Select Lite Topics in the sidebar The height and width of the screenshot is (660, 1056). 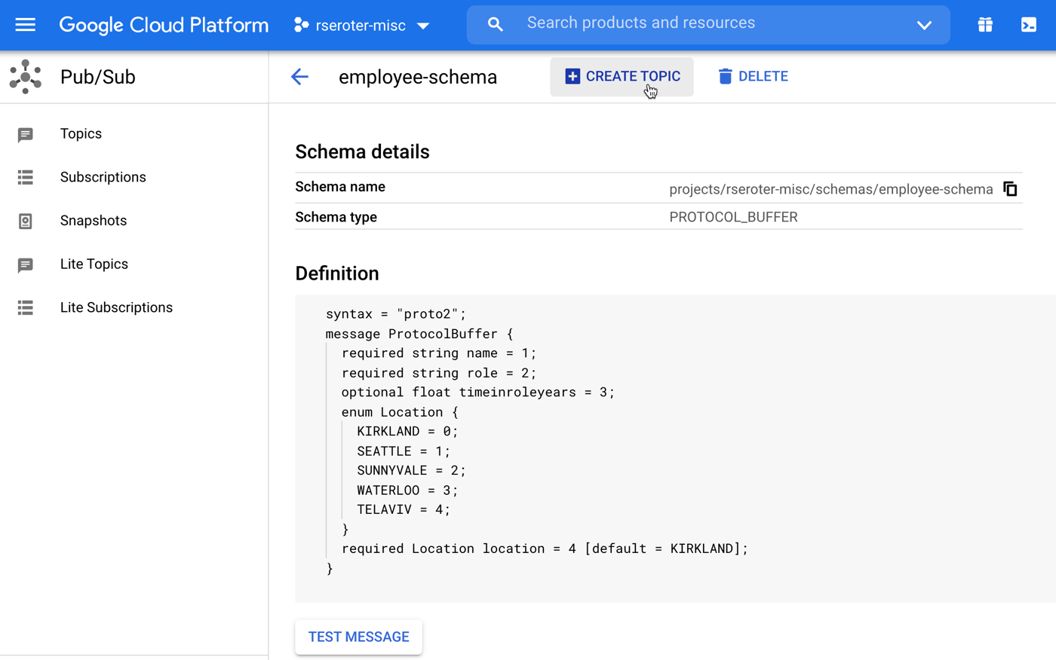point(94,264)
